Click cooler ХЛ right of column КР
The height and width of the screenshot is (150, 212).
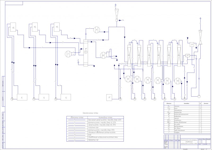(103, 55)
